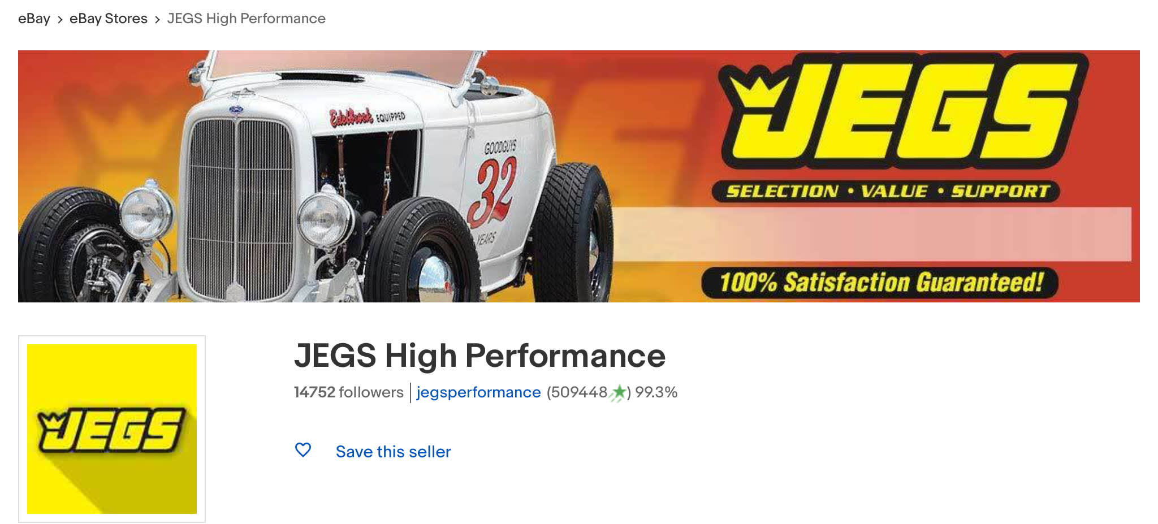Open jegsperformance seller profile link
Viewport: 1158px width, 524px height.
click(x=478, y=392)
